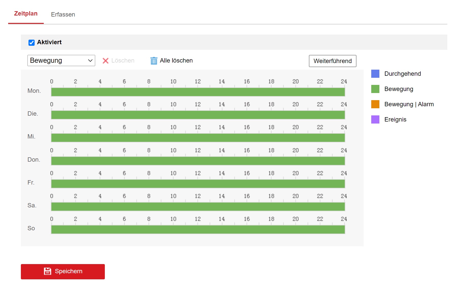Click the So (Sunday) timeline bar

coord(198,230)
